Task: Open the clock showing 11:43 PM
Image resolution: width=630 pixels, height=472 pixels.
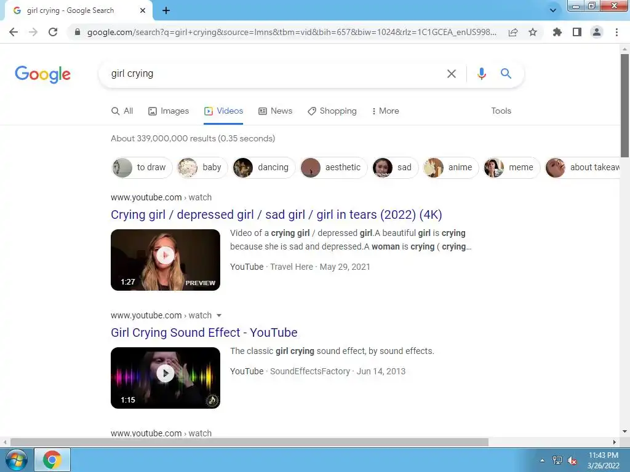Action: click(604, 460)
